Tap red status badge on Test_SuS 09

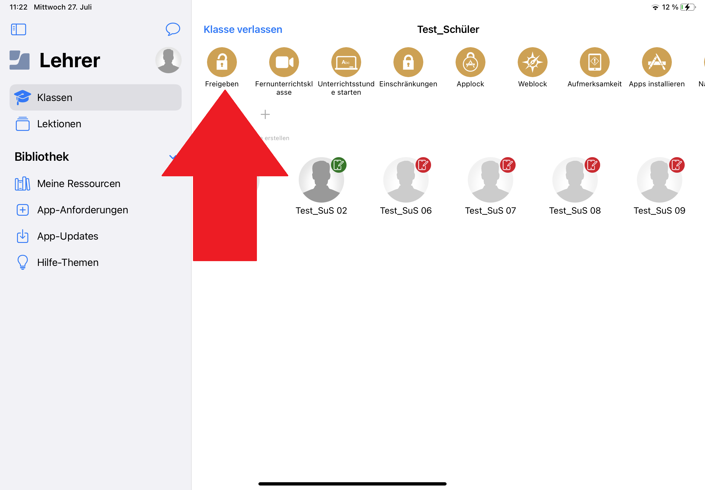click(x=677, y=165)
